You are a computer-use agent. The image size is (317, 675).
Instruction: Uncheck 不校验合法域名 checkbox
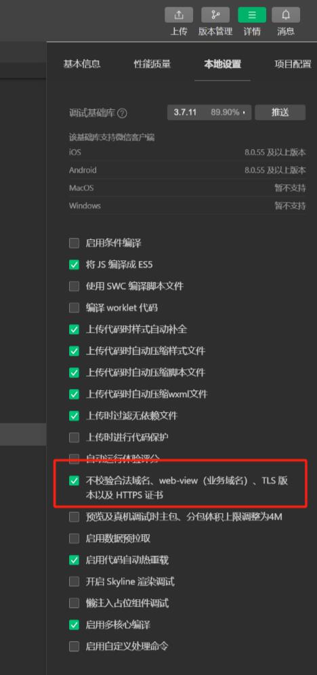coord(75,481)
